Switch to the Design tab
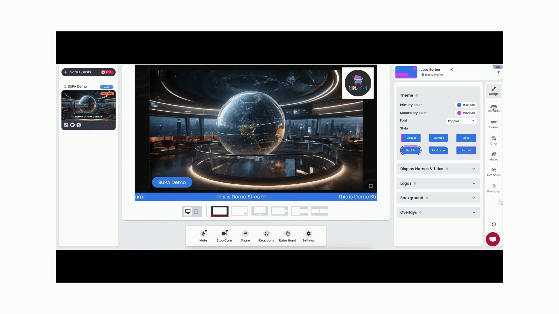 coord(493,91)
